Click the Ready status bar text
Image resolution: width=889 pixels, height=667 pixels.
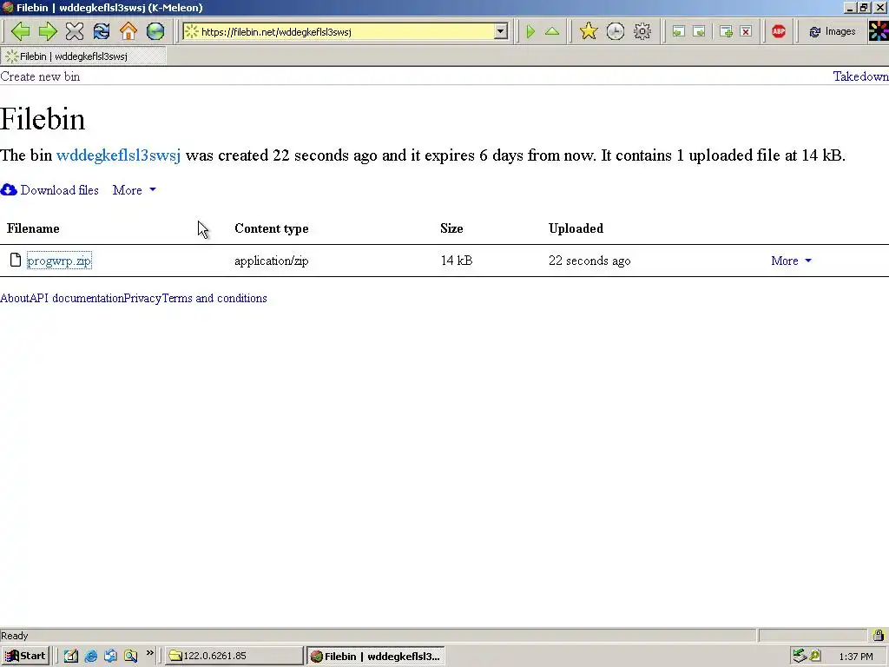point(14,636)
